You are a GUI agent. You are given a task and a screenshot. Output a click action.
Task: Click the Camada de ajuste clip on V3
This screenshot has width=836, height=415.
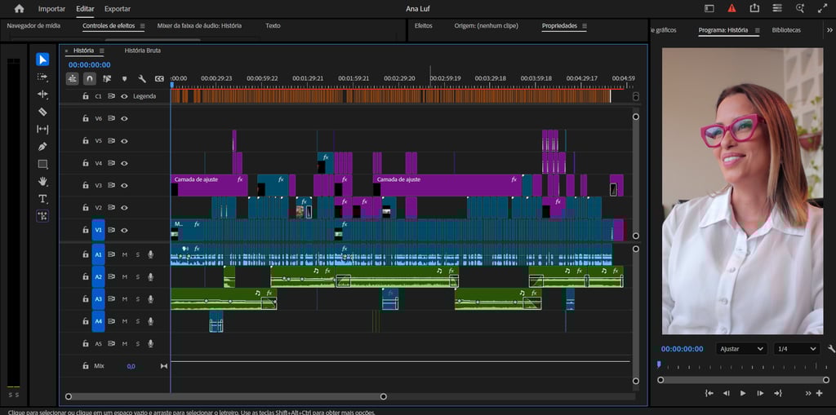tap(208, 184)
